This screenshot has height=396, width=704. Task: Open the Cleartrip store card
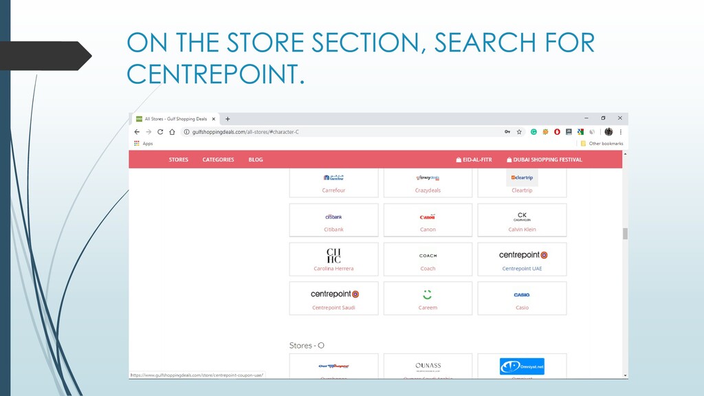[522, 183]
